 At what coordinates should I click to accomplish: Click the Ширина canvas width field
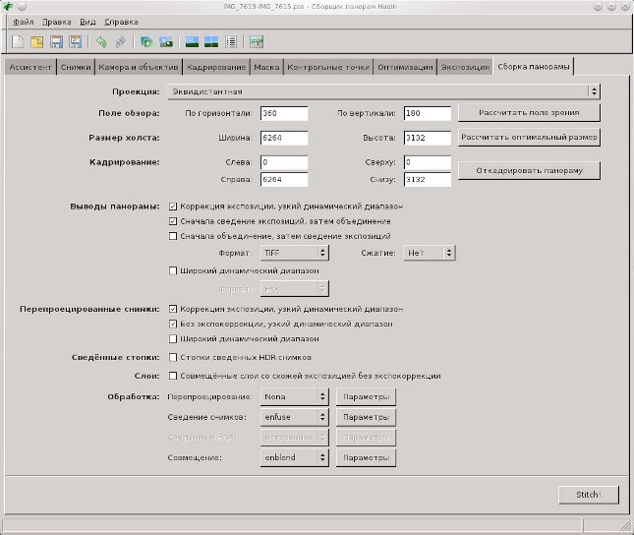284,138
